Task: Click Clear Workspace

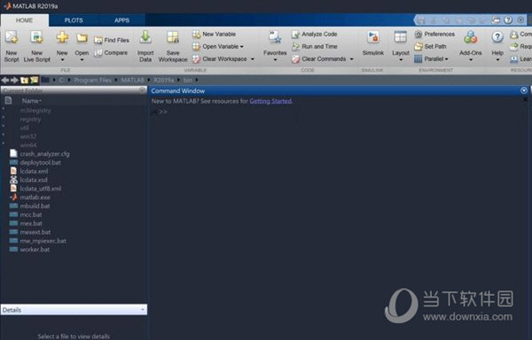Action: [x=220, y=59]
